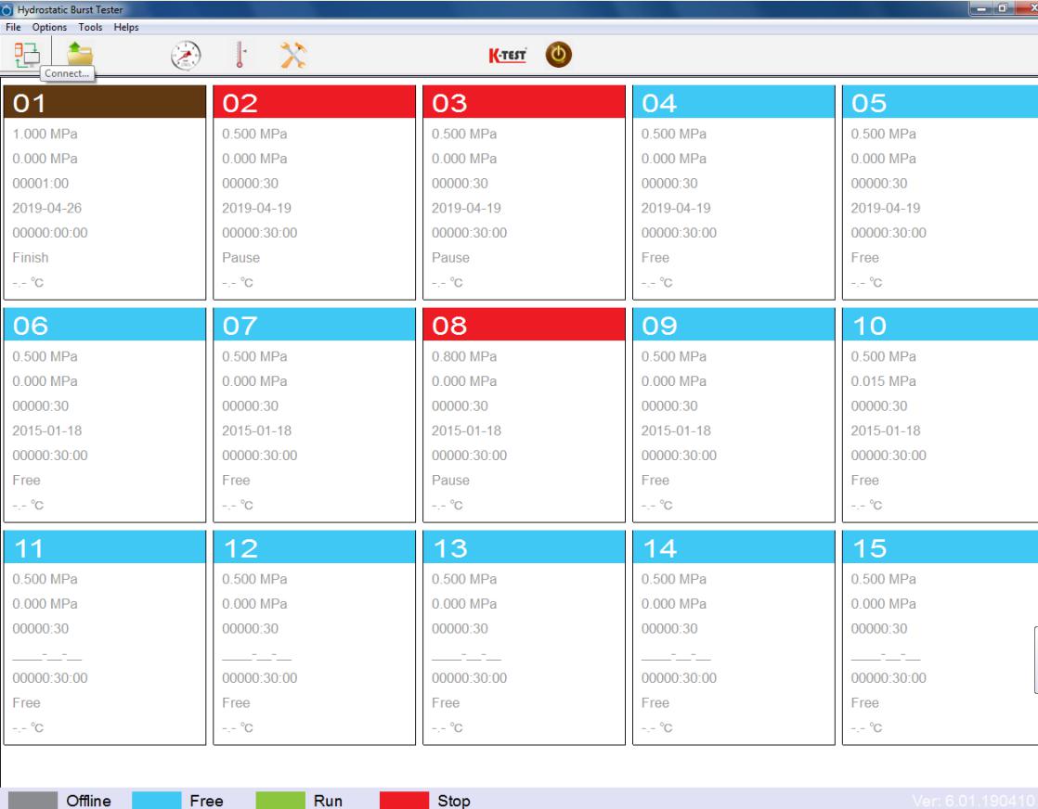This screenshot has height=809, width=1038.
Task: Open the Options menu
Action: (x=49, y=28)
